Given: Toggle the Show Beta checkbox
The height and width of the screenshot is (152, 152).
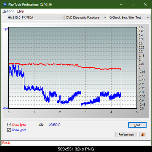Looking at the screenshot, I should pyautogui.click(x=9, y=125).
